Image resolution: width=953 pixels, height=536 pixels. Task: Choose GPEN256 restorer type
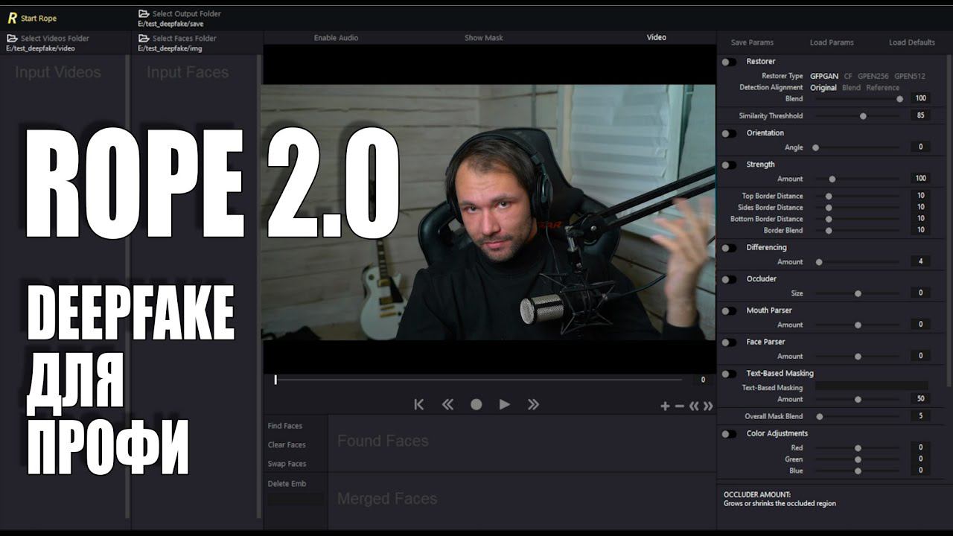tap(873, 76)
